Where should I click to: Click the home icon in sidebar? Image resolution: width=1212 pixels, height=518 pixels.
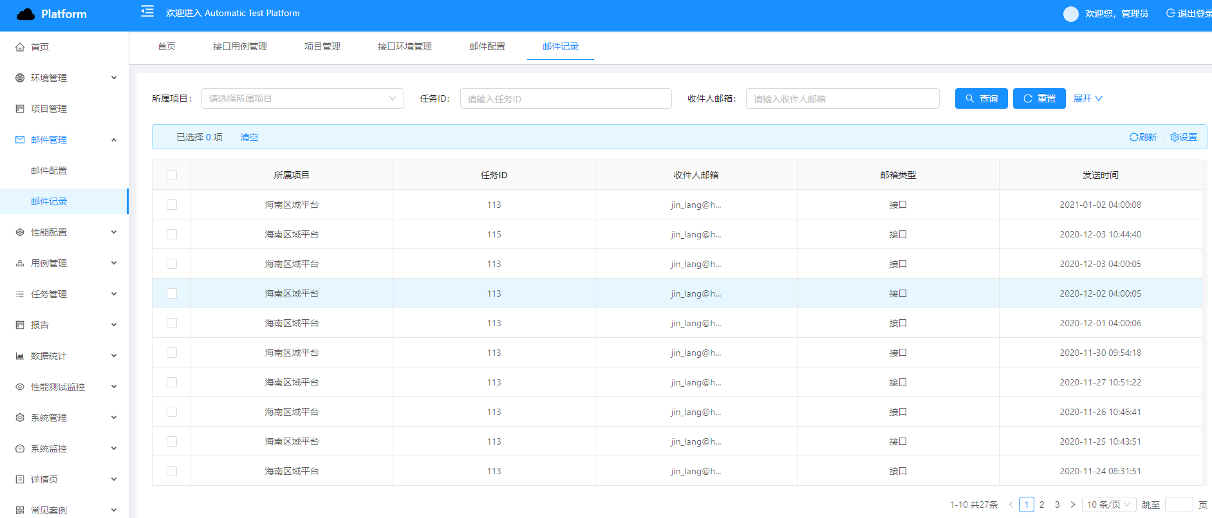pos(20,47)
